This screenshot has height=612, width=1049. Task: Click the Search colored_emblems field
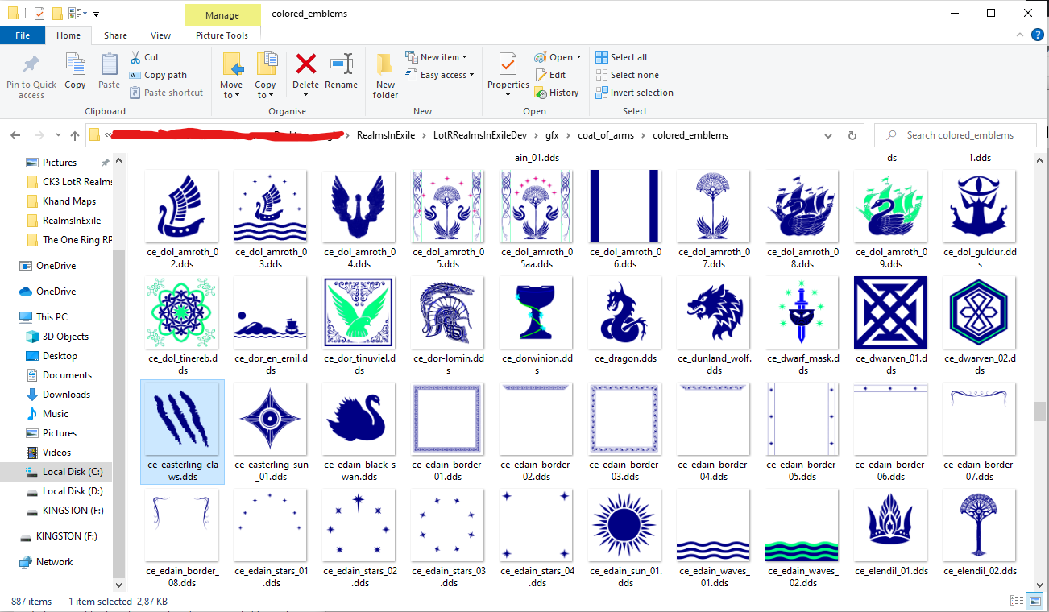pos(956,135)
